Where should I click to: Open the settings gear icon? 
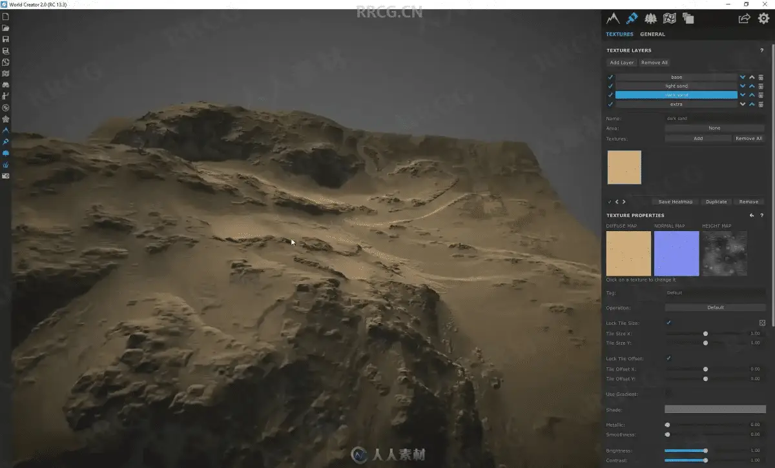[x=763, y=19]
